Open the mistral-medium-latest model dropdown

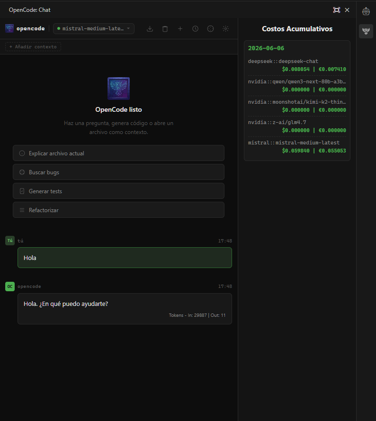tap(94, 29)
